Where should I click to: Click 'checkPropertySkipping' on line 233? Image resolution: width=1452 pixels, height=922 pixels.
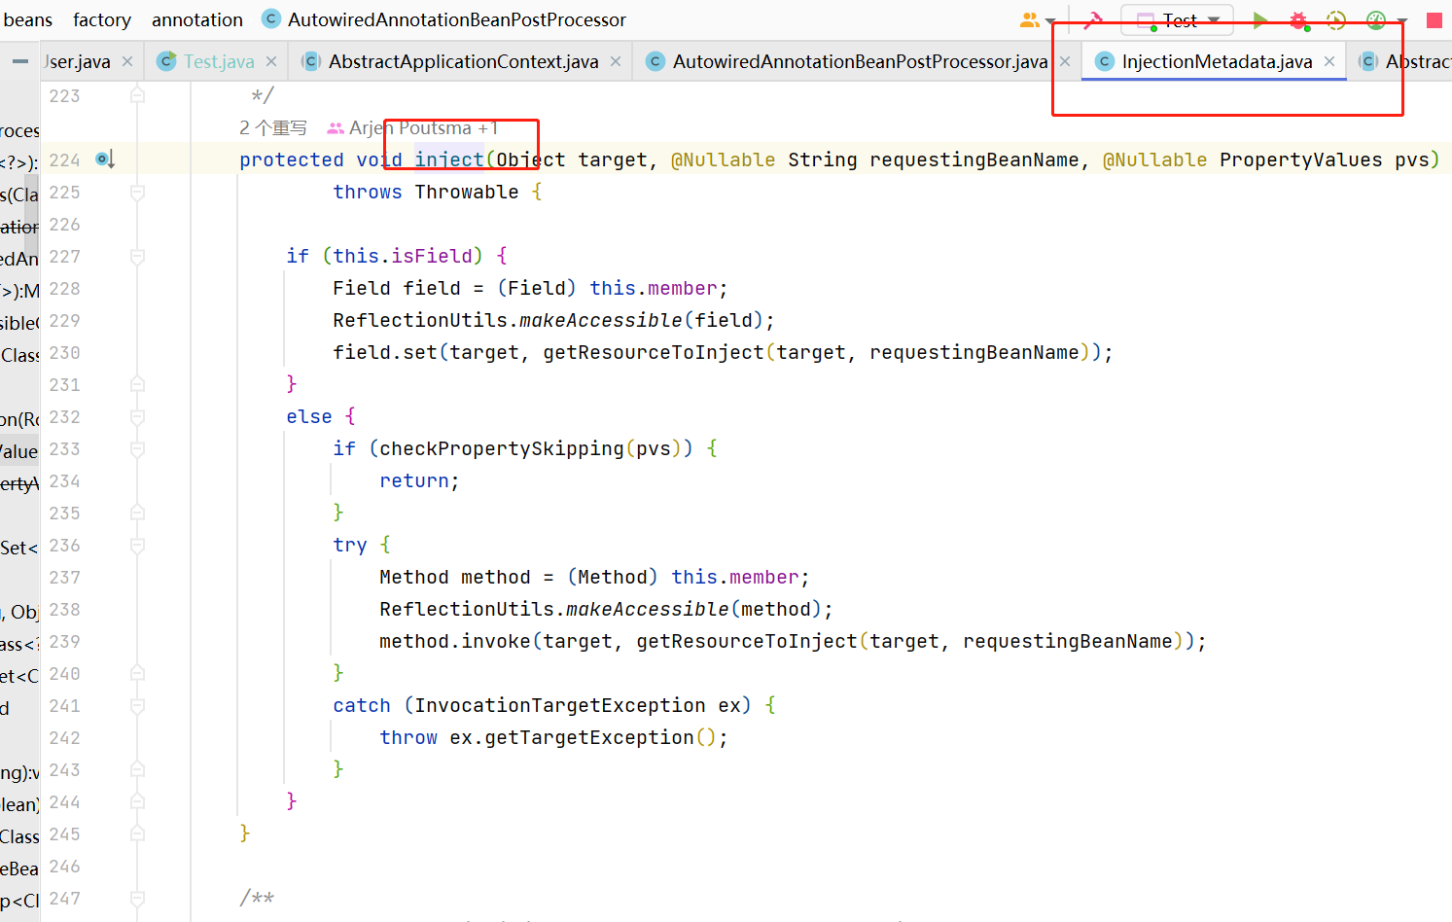[502, 448]
